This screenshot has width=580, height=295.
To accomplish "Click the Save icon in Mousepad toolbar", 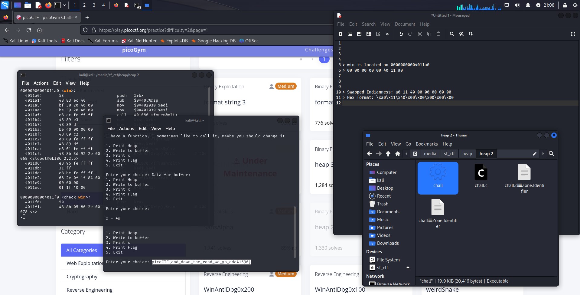I will click(x=359, y=34).
